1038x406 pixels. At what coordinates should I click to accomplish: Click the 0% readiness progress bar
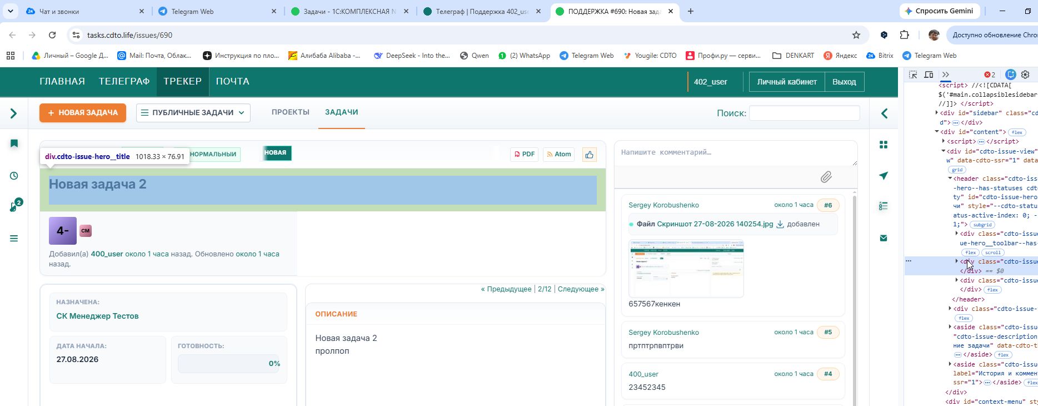pos(229,364)
